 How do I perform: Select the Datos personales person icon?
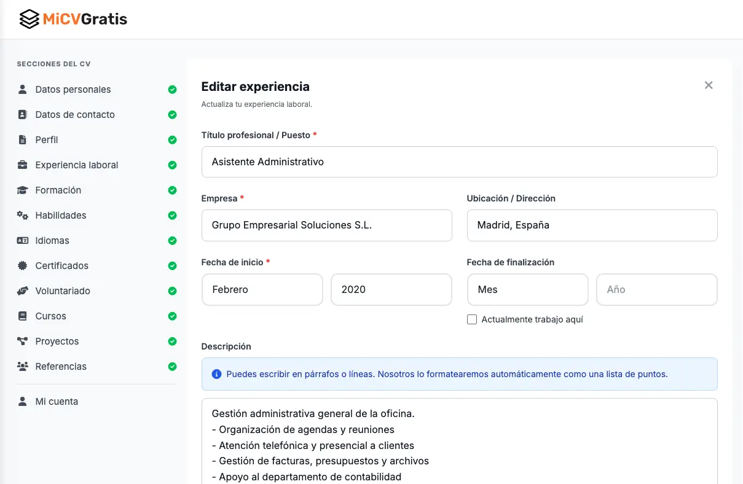pos(22,89)
